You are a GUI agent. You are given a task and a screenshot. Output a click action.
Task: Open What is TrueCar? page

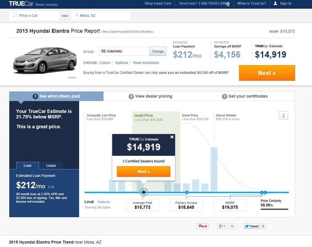point(252,3)
